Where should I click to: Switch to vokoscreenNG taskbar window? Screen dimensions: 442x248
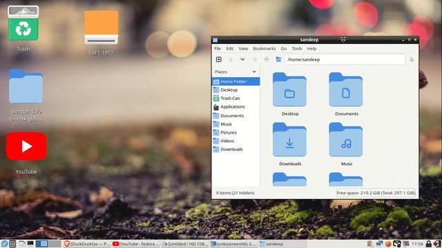click(234, 244)
